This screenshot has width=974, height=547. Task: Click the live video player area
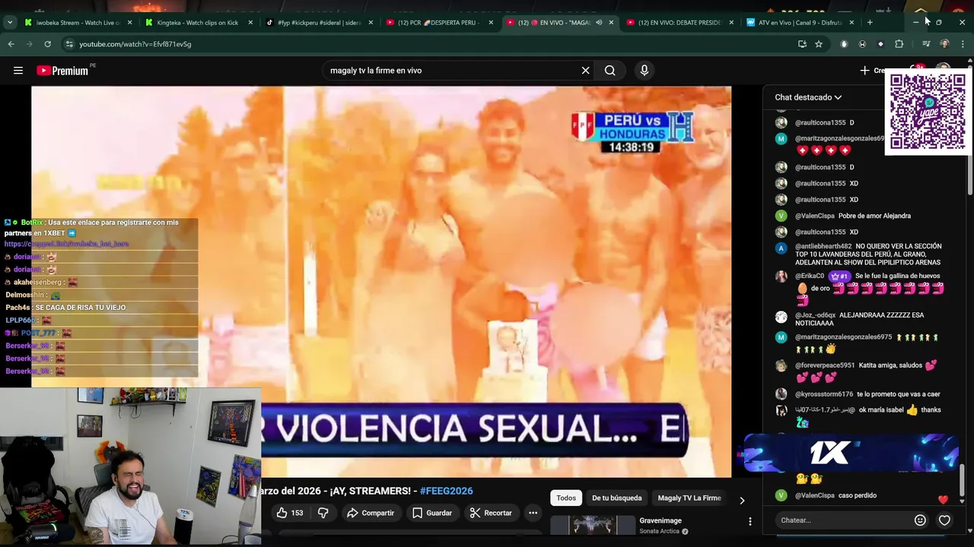click(381, 282)
